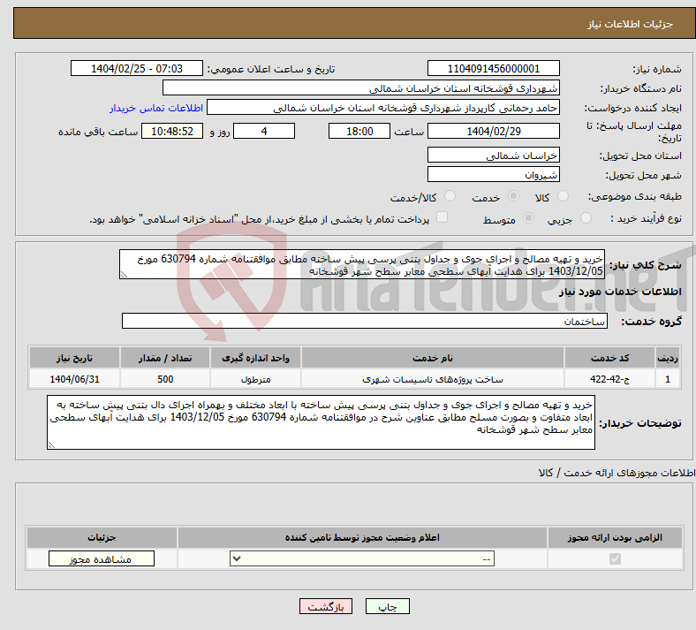Click the description box resize handle
Viewport: 696px width, 630px height.
[124, 275]
